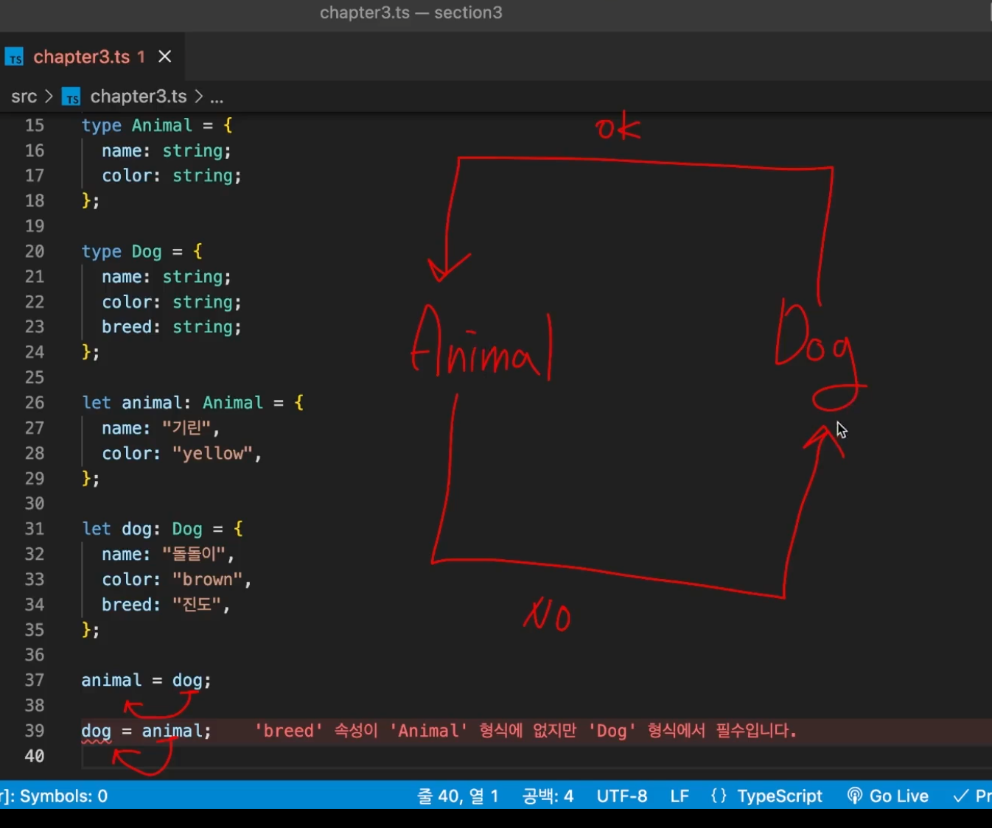Click on 'dog = animal;' error statement
992x828 pixels.
click(146, 731)
